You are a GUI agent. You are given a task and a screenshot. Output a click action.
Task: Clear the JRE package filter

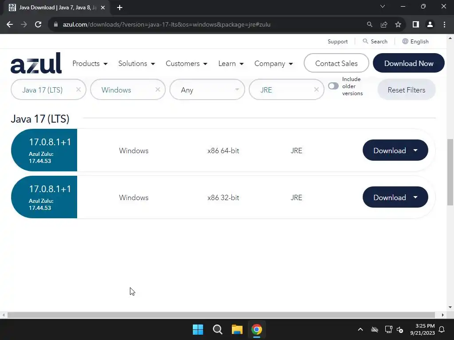coord(317,89)
